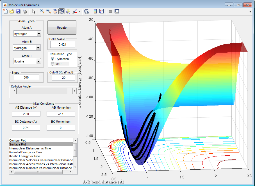Select the MEP calculation type
The height and width of the screenshot is (186, 255).
[x=53, y=64]
